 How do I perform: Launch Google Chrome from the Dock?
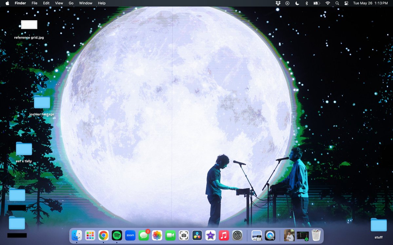pyautogui.click(x=103, y=235)
